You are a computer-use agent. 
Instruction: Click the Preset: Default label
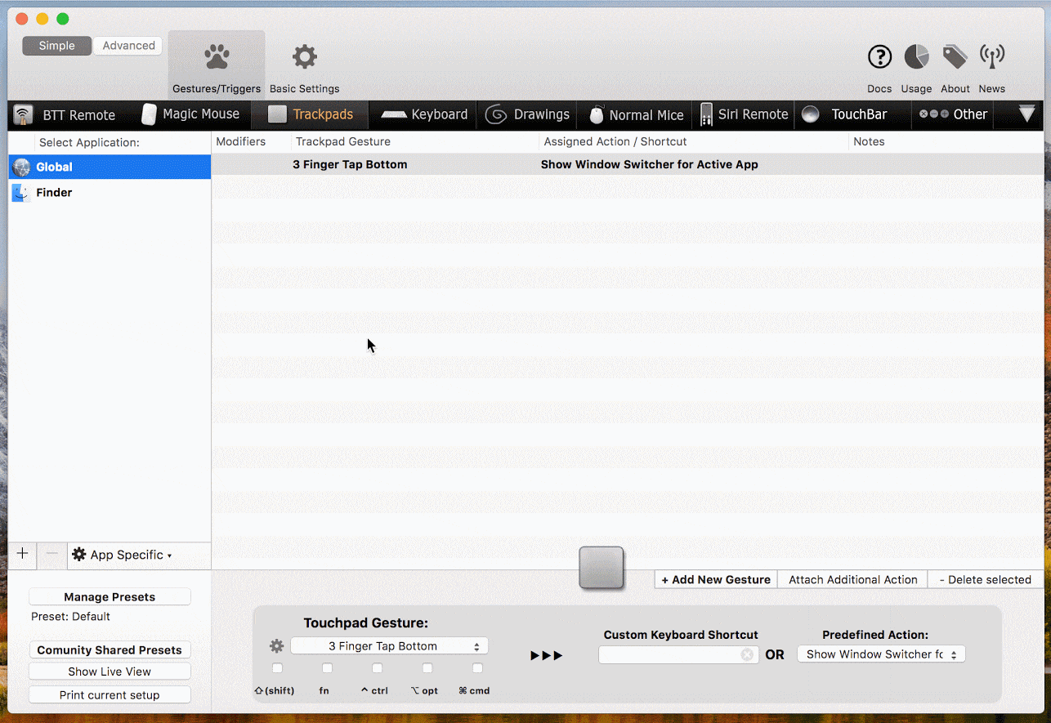(x=70, y=617)
